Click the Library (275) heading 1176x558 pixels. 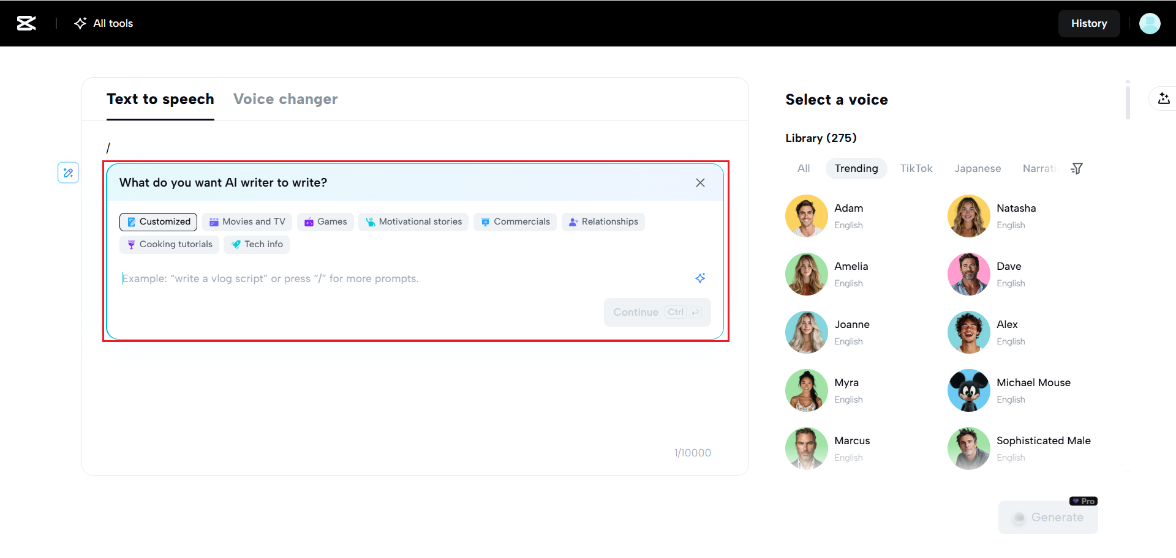(821, 138)
